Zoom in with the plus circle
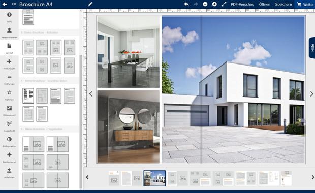The height and width of the screenshot is (193, 315). (214, 4)
